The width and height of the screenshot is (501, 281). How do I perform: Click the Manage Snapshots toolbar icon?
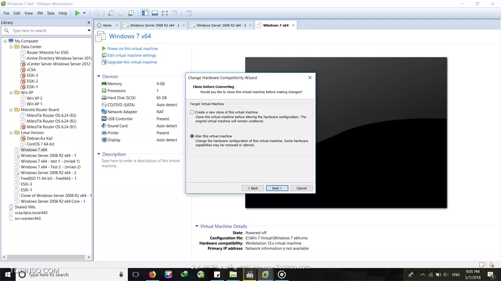pos(131,13)
